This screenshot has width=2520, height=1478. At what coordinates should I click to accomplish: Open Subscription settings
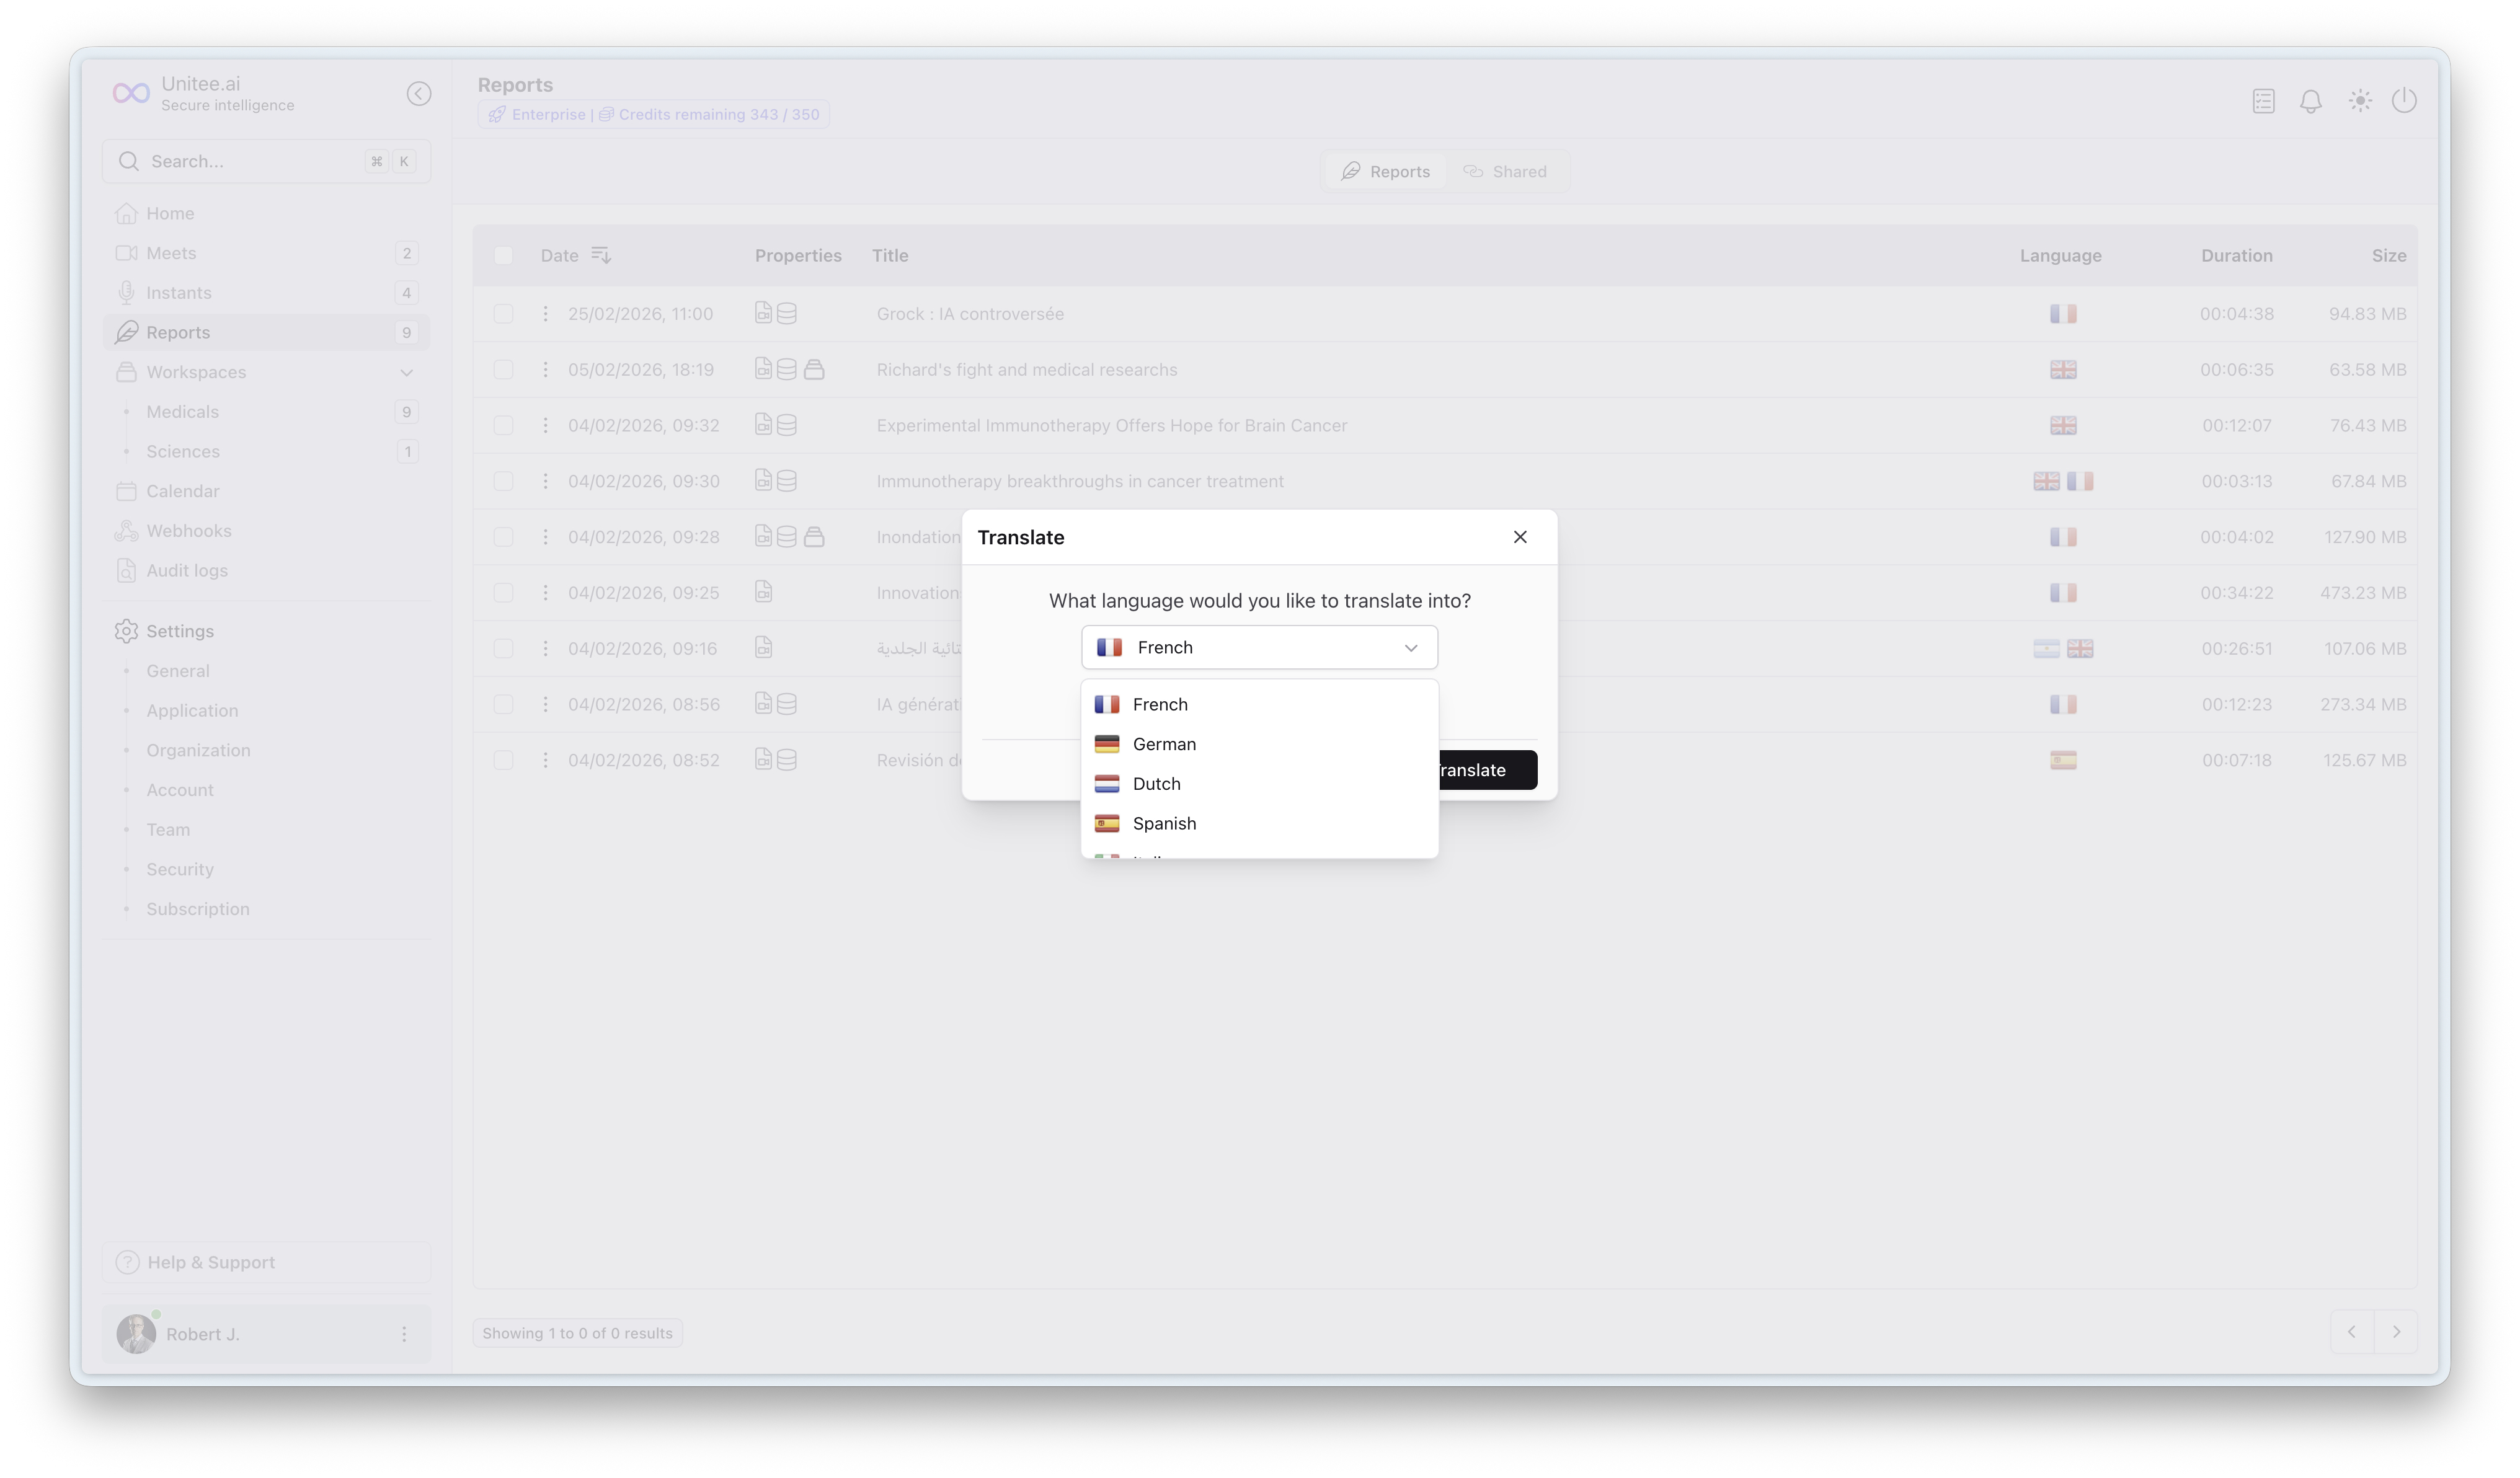[x=198, y=909]
